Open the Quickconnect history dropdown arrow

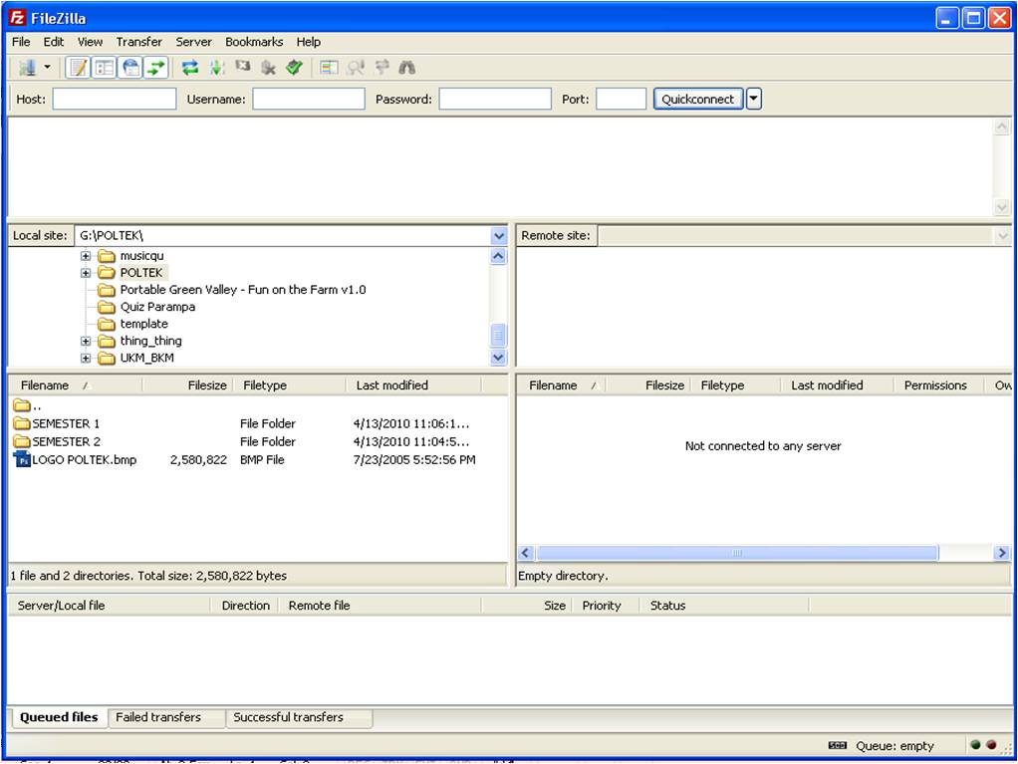[x=753, y=99]
